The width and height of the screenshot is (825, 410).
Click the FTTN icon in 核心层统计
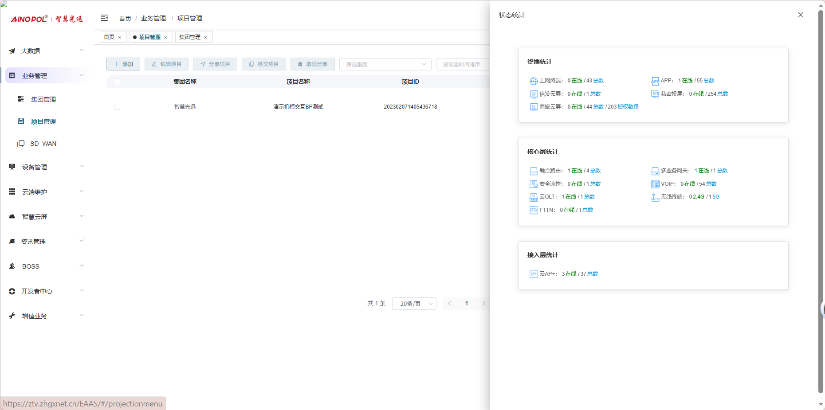point(534,211)
